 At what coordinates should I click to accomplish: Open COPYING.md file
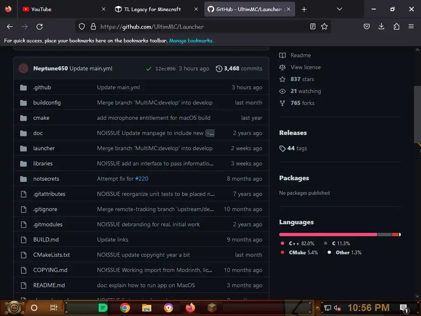point(50,270)
